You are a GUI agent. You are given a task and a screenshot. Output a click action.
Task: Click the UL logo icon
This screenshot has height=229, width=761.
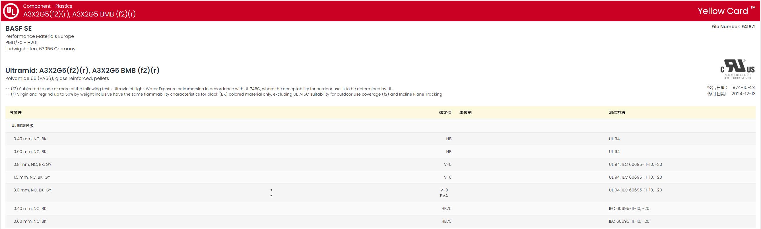pyautogui.click(x=11, y=11)
